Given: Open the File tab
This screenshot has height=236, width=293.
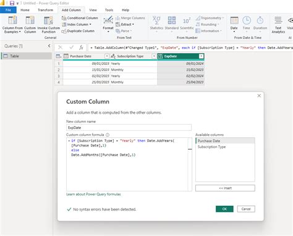Looking at the screenshot, I should 8,10.
